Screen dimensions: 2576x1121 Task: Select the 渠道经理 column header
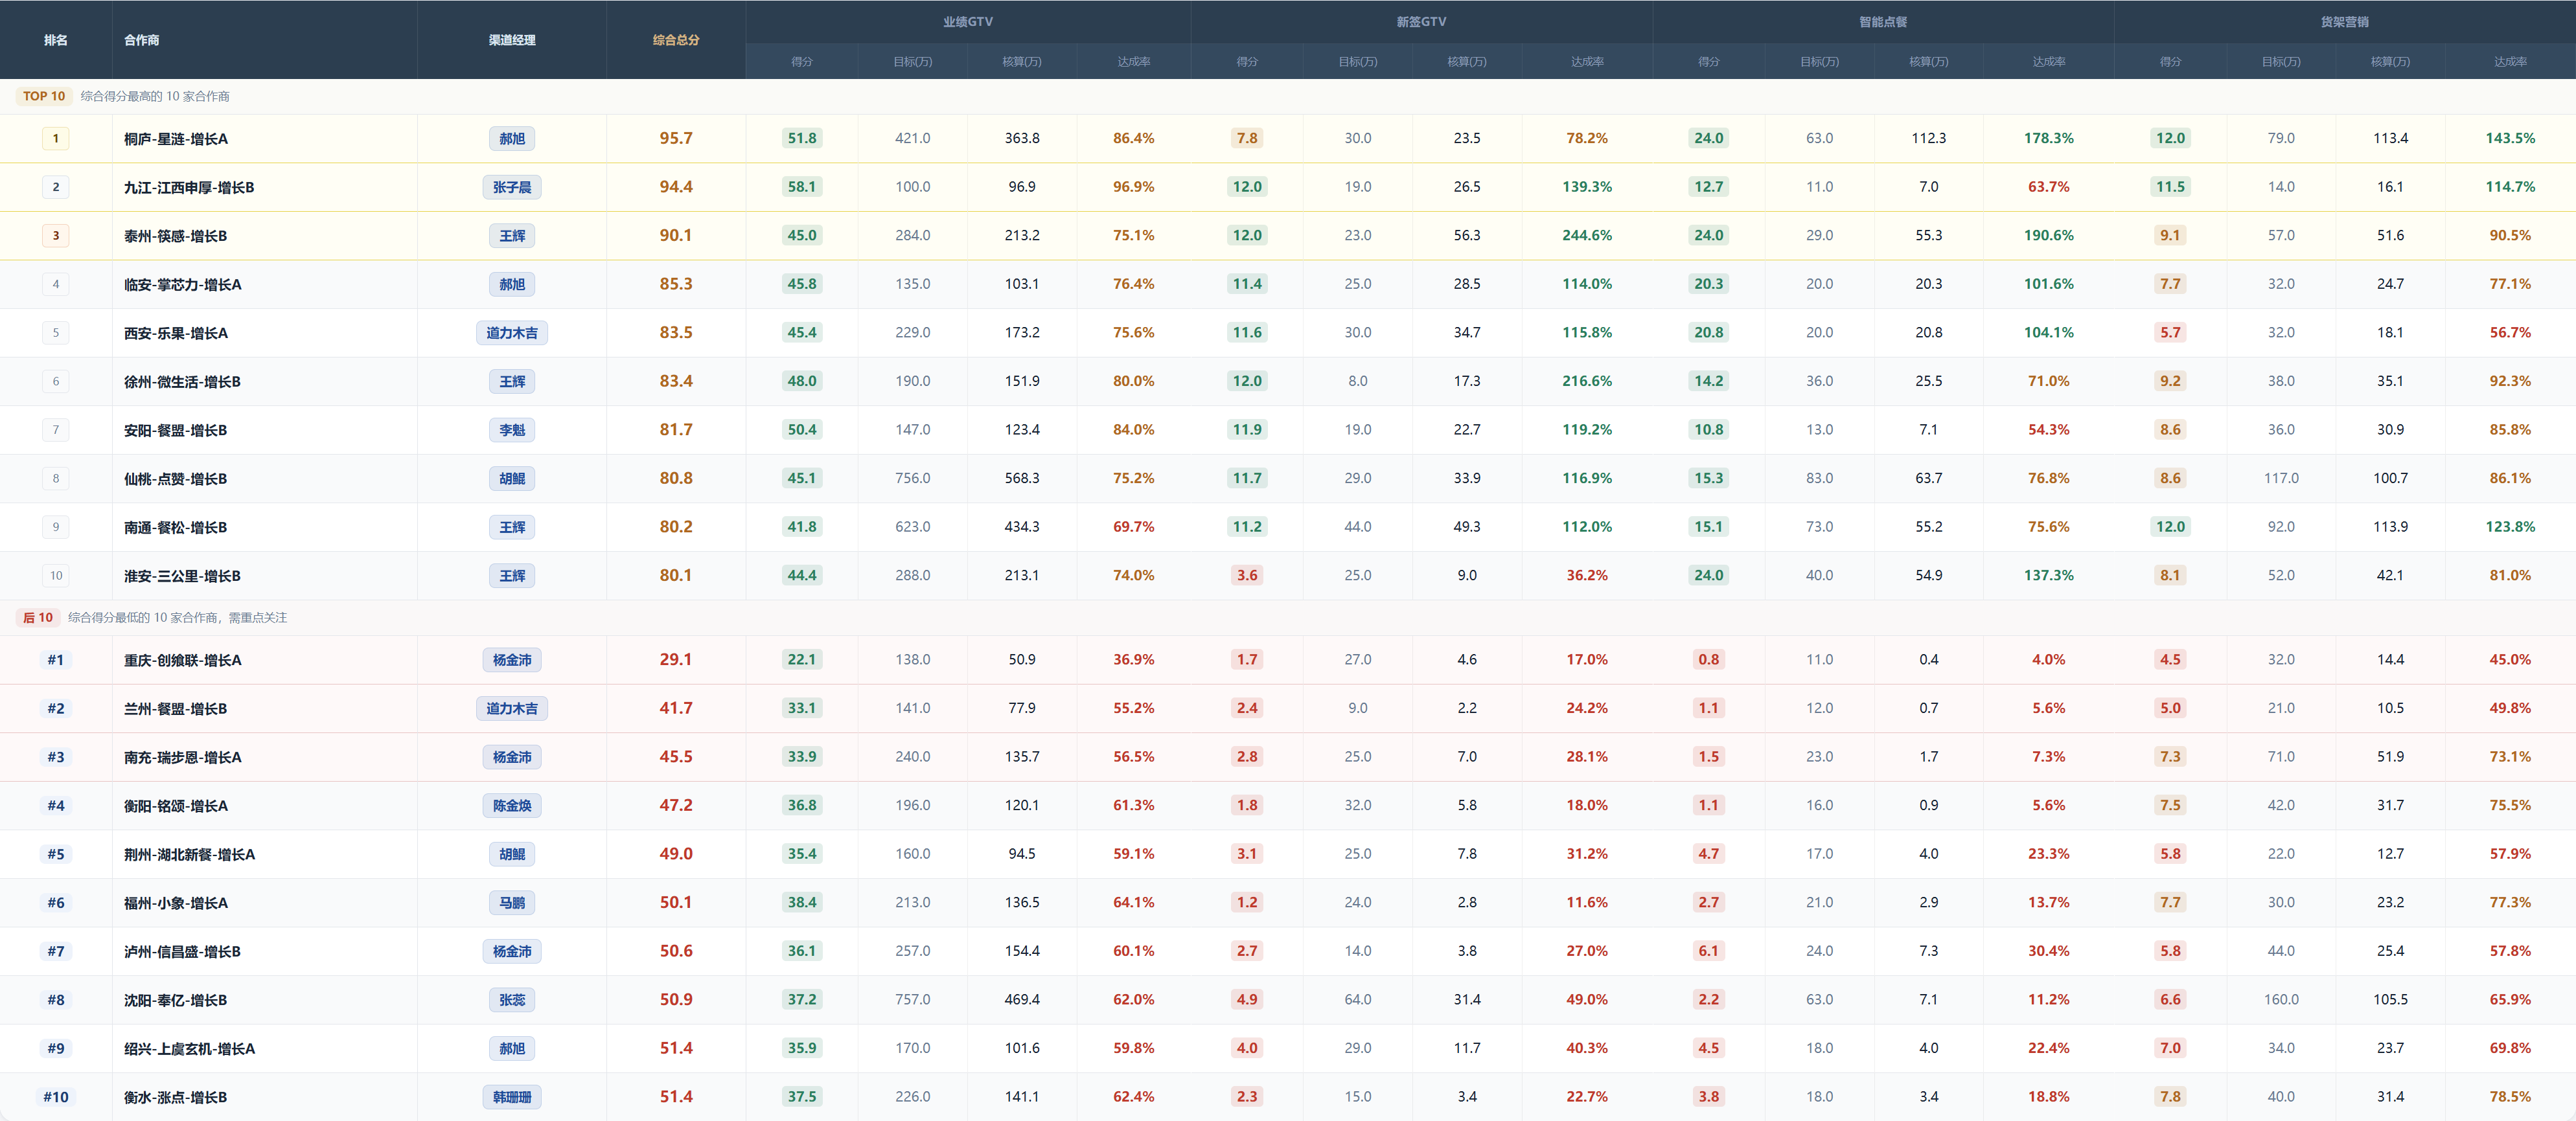512,40
